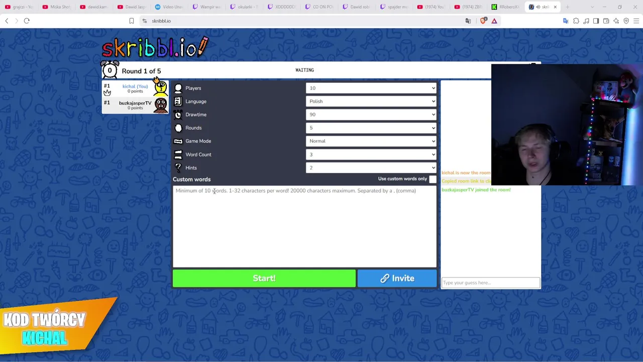Click the Language setting icon
The height and width of the screenshot is (362, 643).
178,102
